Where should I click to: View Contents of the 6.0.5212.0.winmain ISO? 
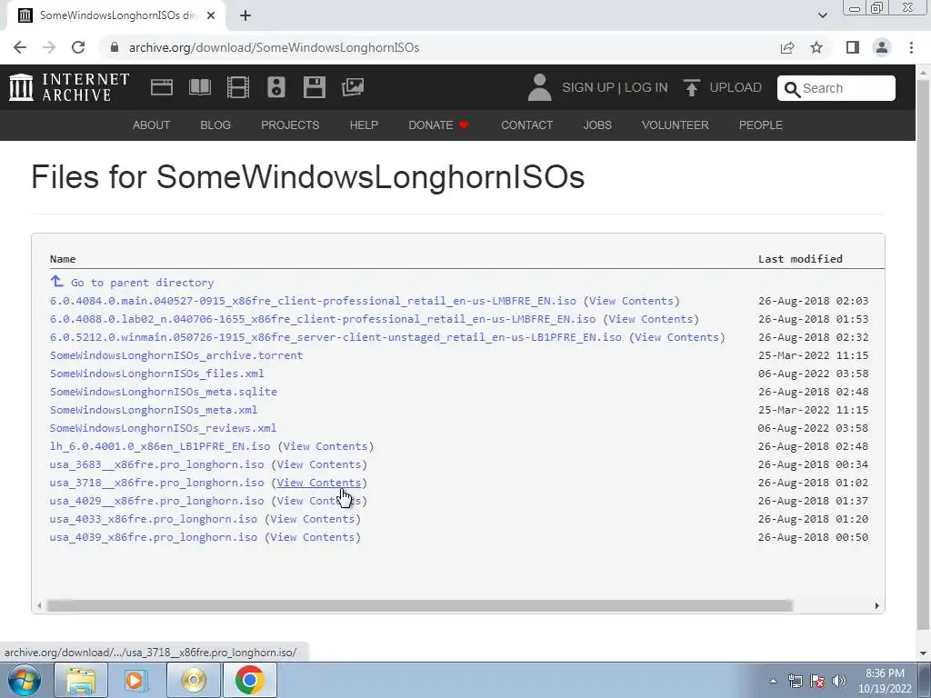pos(676,337)
